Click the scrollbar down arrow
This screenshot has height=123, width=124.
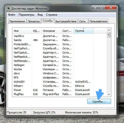[x=109, y=94]
